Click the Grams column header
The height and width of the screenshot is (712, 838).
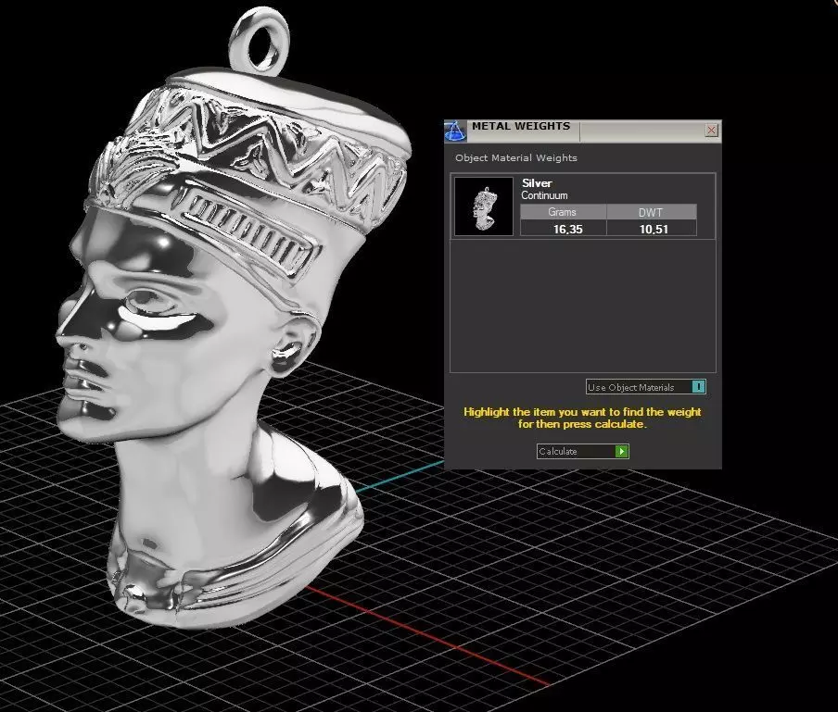click(x=563, y=212)
